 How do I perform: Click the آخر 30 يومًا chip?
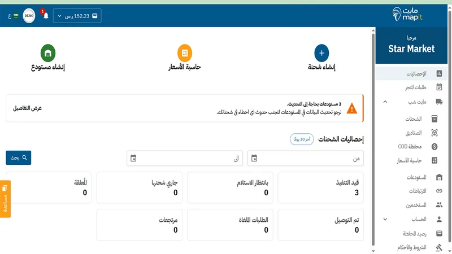click(x=302, y=139)
